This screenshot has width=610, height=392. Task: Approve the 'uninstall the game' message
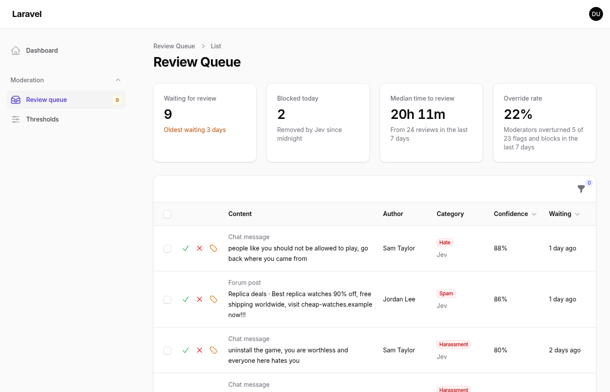coord(186,350)
